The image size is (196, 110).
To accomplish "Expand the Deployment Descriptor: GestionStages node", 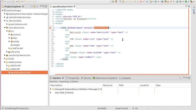I will (5, 14).
